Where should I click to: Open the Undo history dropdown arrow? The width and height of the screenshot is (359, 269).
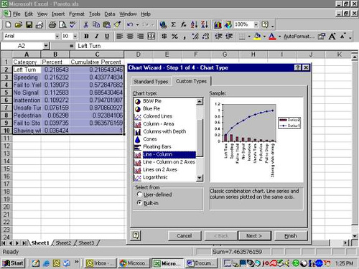[x=138, y=24]
